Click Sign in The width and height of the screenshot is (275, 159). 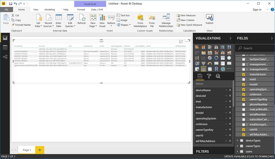click(x=257, y=10)
